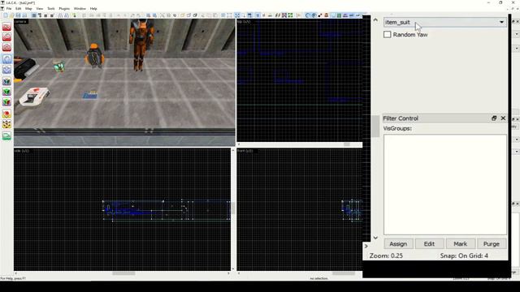Click the side view horizontal scrollbar thumb
This screenshot has height=292, width=520.
click(123, 273)
